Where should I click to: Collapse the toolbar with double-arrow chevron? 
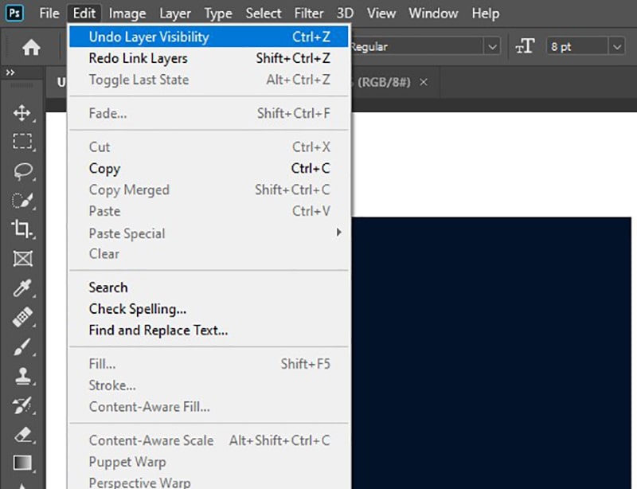point(10,72)
